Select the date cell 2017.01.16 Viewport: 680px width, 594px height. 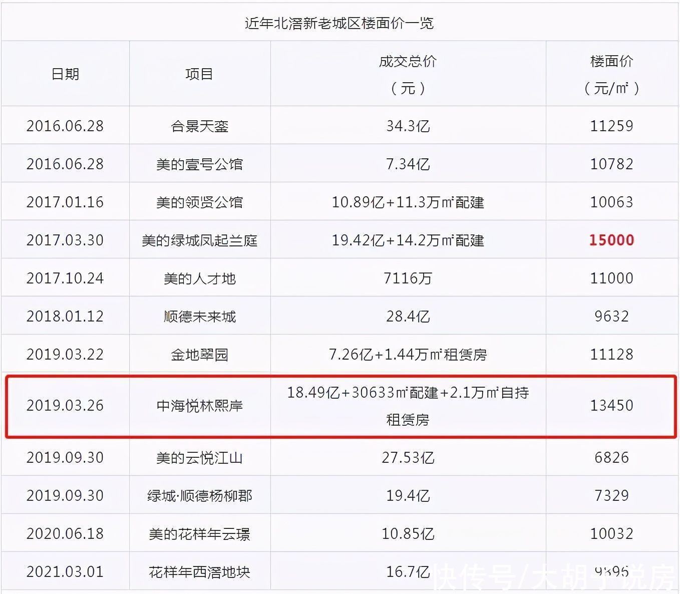(x=65, y=202)
